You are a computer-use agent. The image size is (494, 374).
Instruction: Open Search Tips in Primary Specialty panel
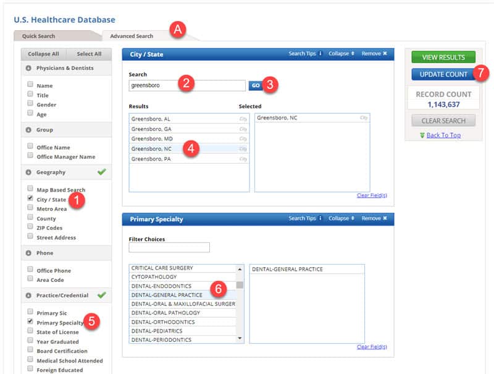coord(305,218)
